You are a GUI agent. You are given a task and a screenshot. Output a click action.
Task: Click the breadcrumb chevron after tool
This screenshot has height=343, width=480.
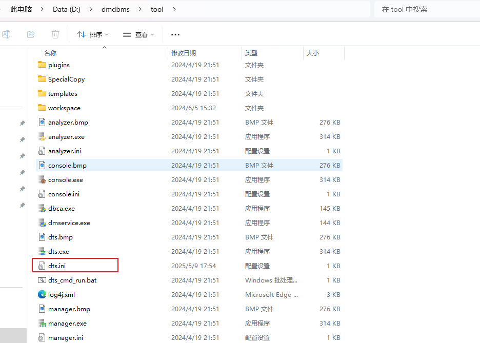pos(174,9)
